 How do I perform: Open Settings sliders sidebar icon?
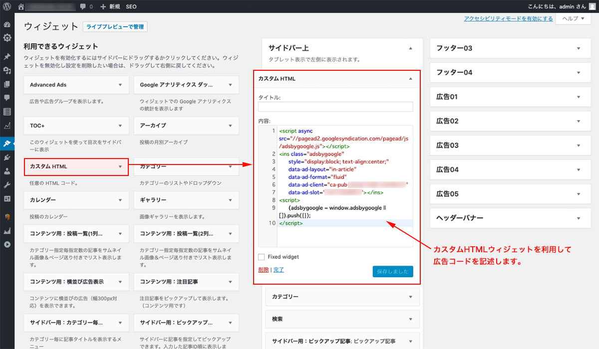(x=7, y=198)
